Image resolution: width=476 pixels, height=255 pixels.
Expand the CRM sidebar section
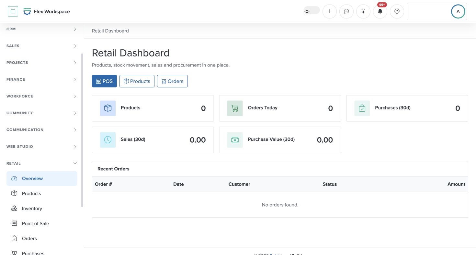coord(42,29)
